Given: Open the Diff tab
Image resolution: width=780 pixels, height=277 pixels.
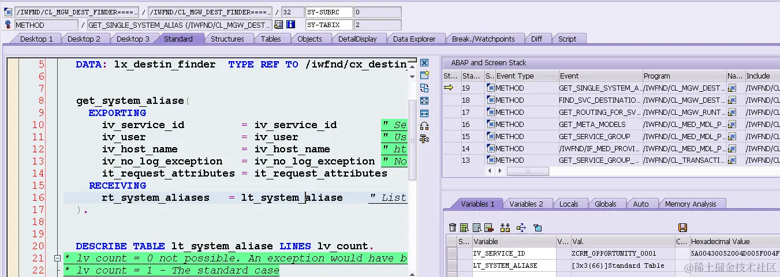Looking at the screenshot, I should tap(536, 39).
